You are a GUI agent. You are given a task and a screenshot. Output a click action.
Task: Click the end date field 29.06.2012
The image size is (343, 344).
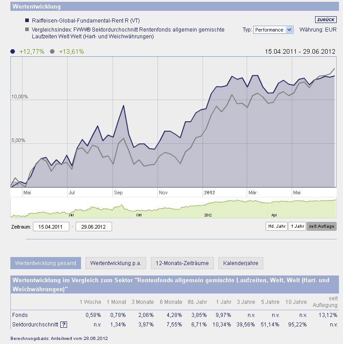point(94,226)
